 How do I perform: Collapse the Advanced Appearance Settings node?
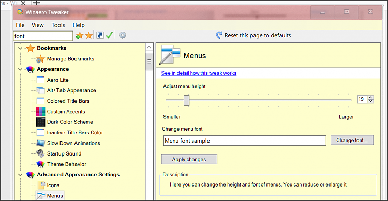20,175
